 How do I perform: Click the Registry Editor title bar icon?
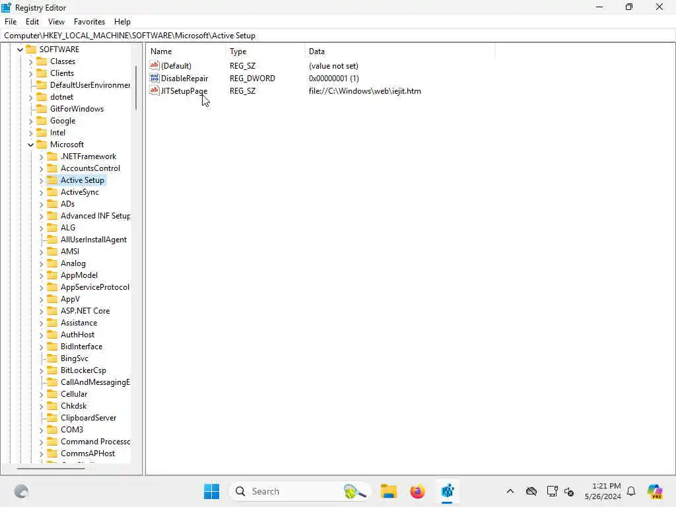coord(7,7)
